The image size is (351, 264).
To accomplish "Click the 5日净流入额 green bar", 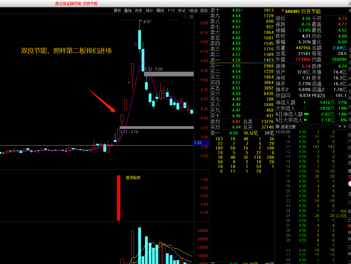I will [306, 114].
